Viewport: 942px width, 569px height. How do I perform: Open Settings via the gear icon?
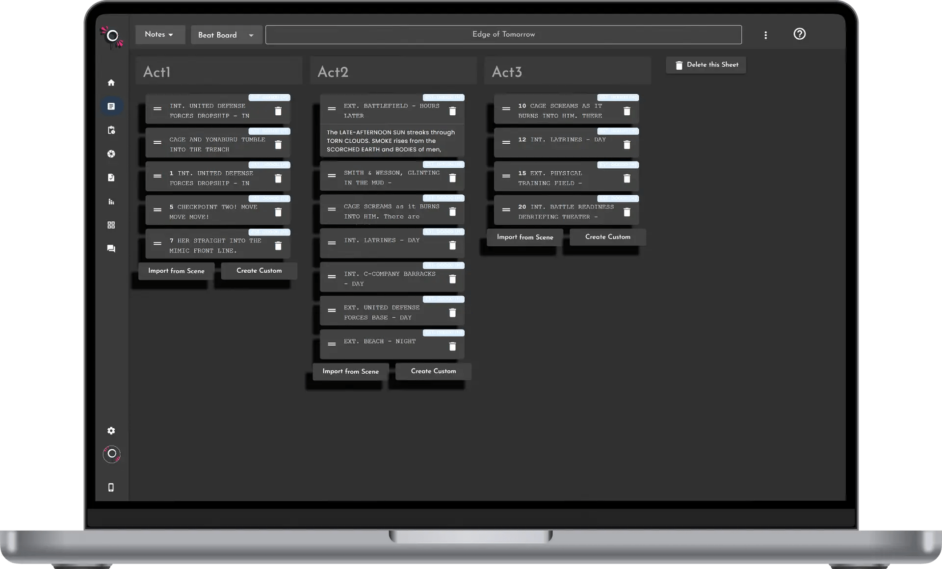point(111,431)
